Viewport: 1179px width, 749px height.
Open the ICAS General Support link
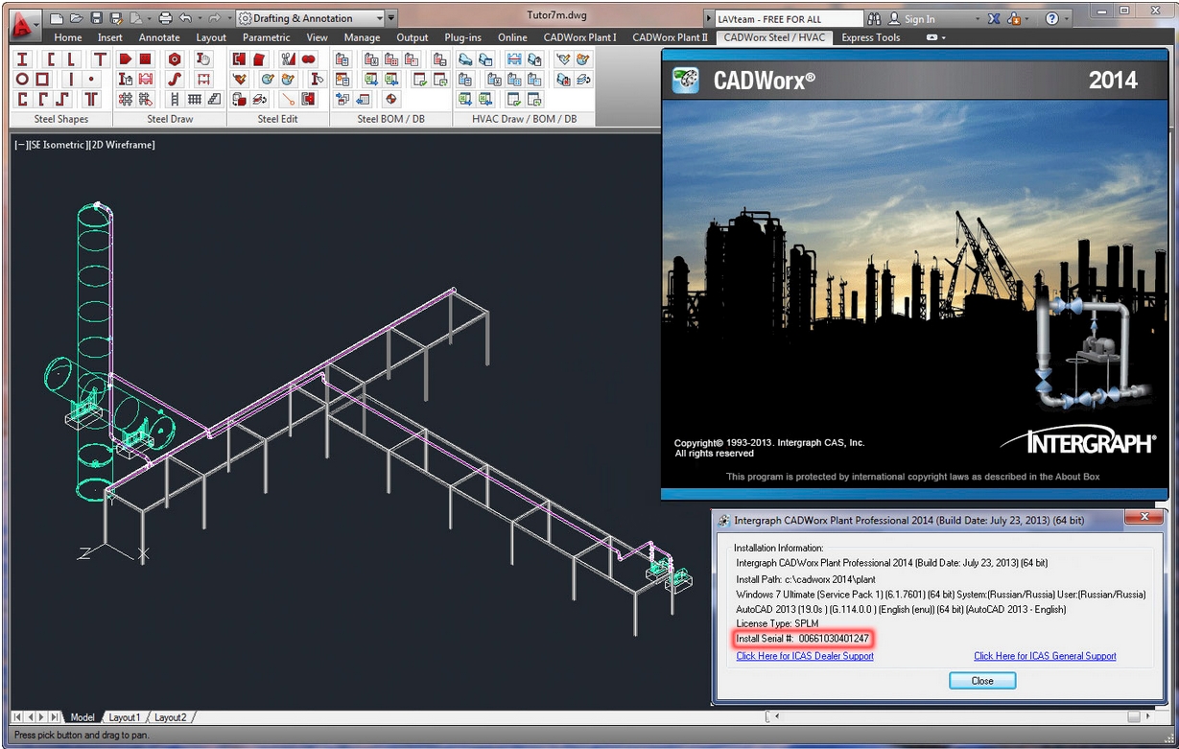[1045, 656]
